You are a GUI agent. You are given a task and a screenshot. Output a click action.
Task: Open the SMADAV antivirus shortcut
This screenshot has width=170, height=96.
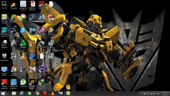coord(23,44)
